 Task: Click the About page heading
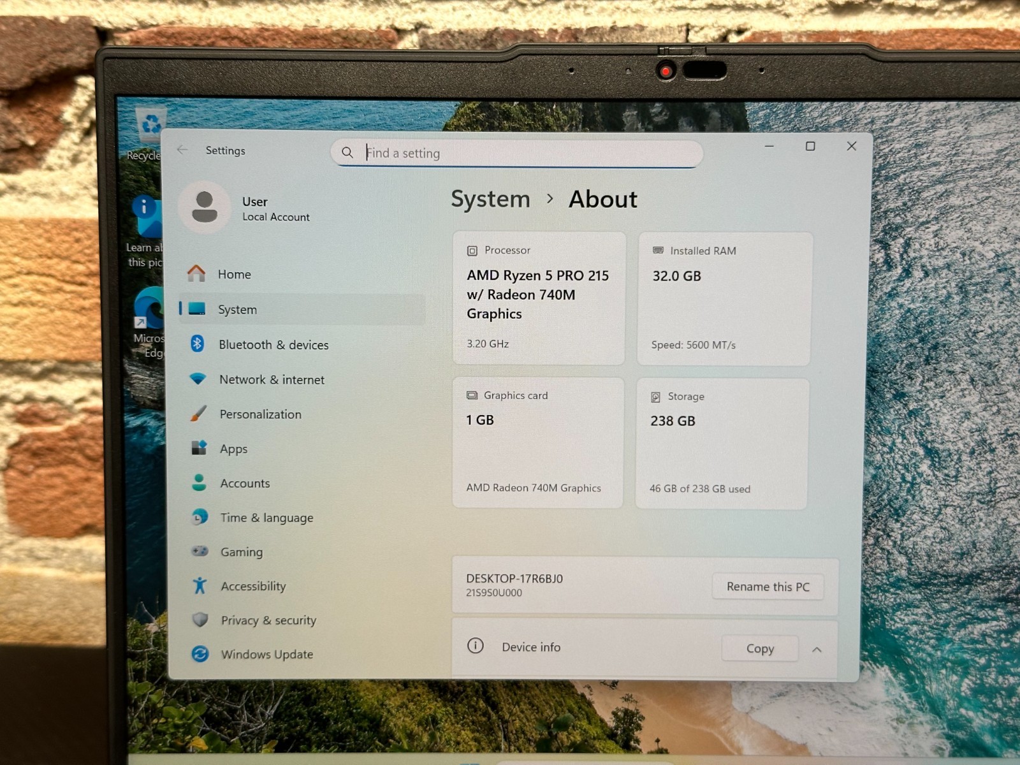(602, 199)
